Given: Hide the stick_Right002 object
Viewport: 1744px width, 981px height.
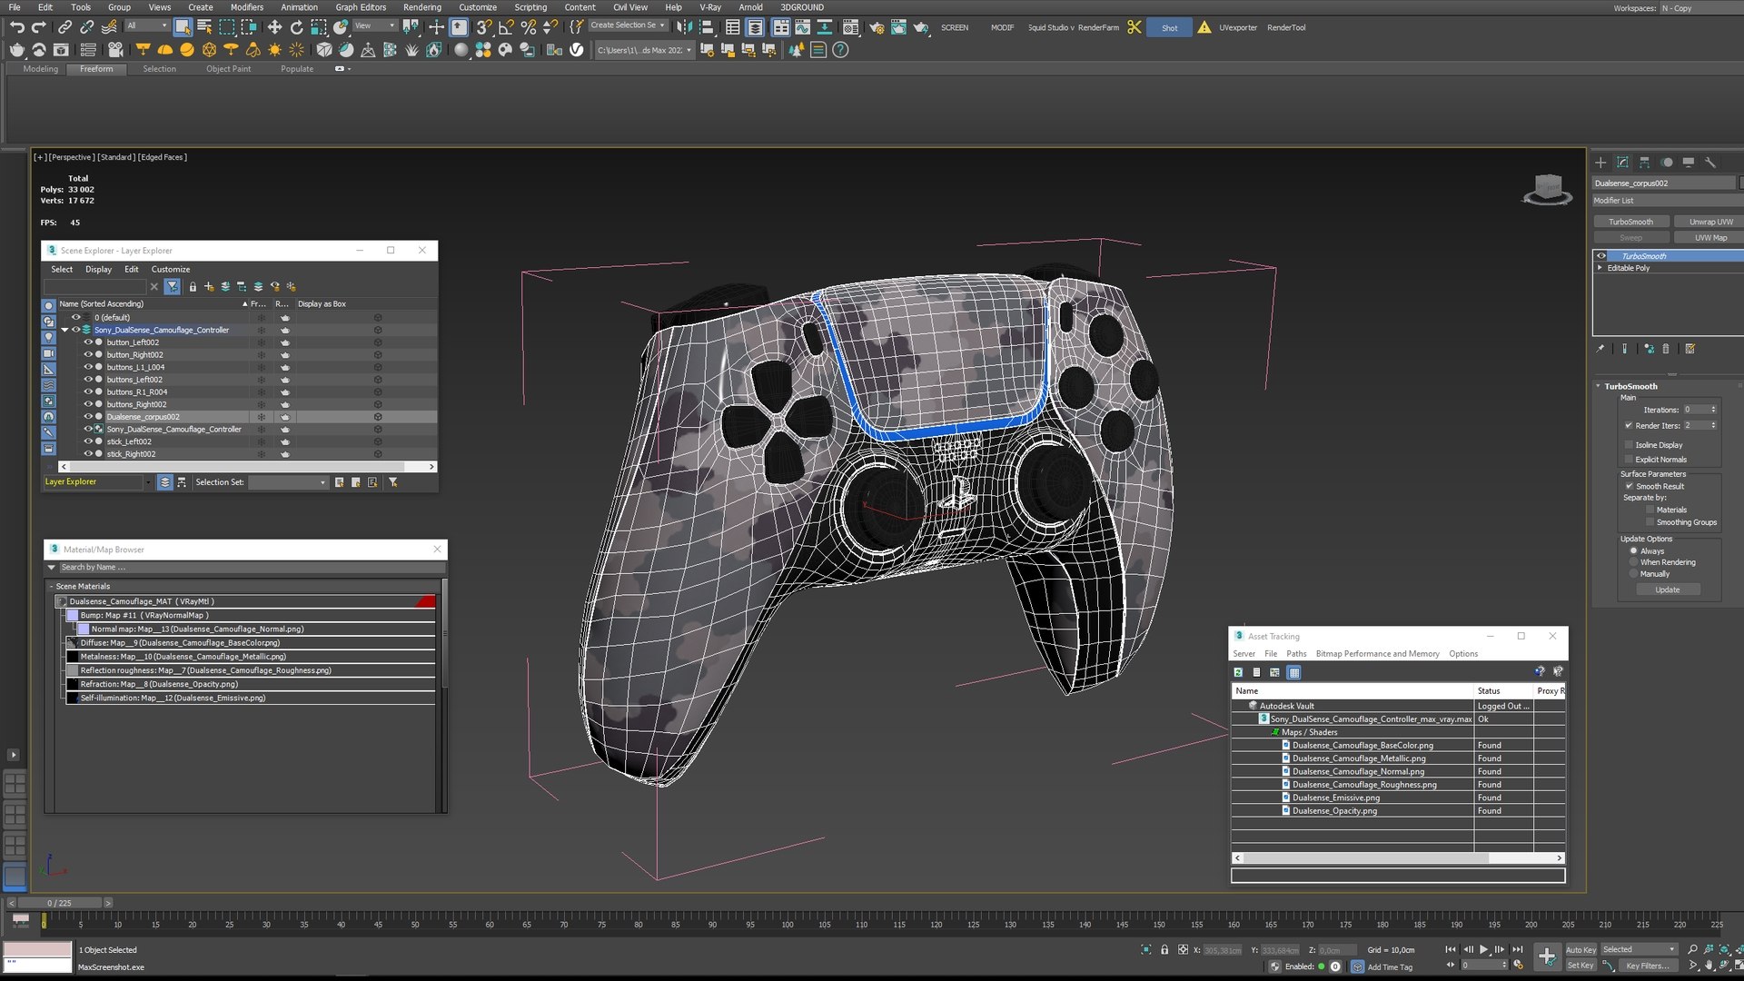Looking at the screenshot, I should [88, 454].
